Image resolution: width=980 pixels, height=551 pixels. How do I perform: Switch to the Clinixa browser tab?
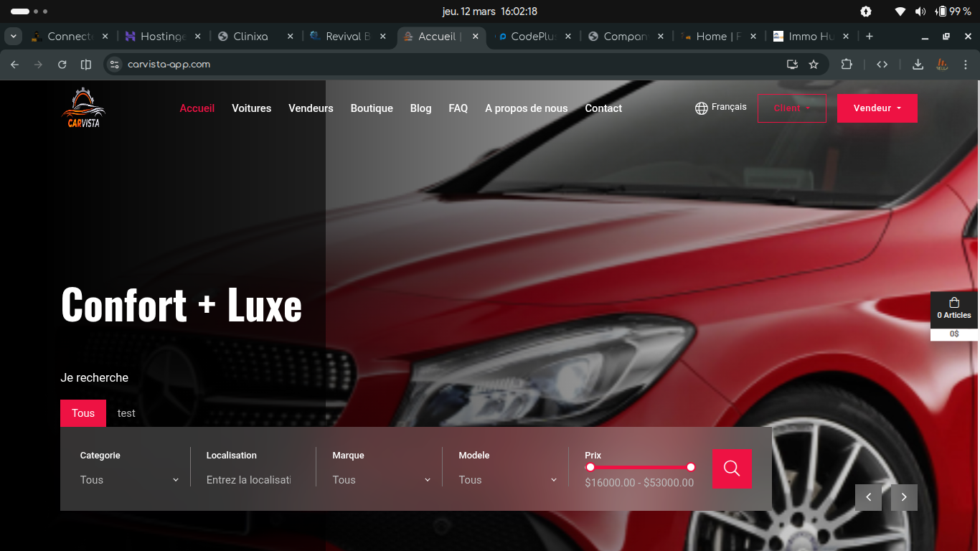250,36
